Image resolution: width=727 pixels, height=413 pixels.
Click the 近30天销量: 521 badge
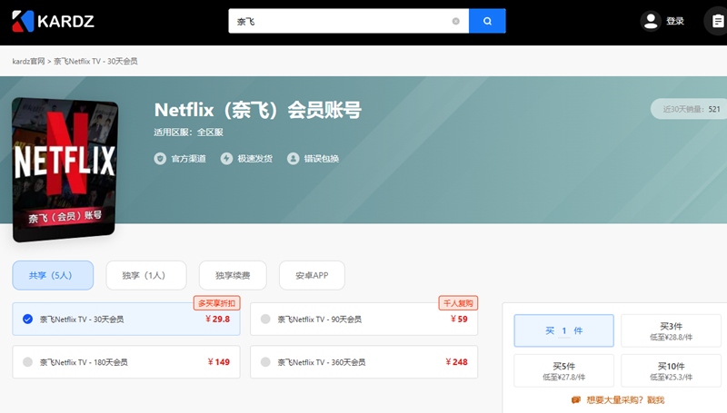690,109
